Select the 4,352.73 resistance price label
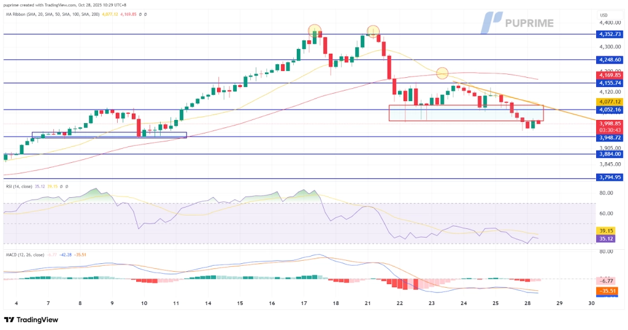This screenshot has width=628, height=330. click(x=610, y=34)
